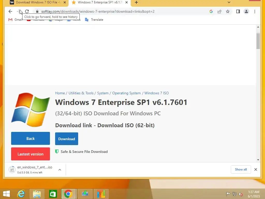
Task: Open Operating System breadcrumb link
Action: pyautogui.click(x=126, y=93)
